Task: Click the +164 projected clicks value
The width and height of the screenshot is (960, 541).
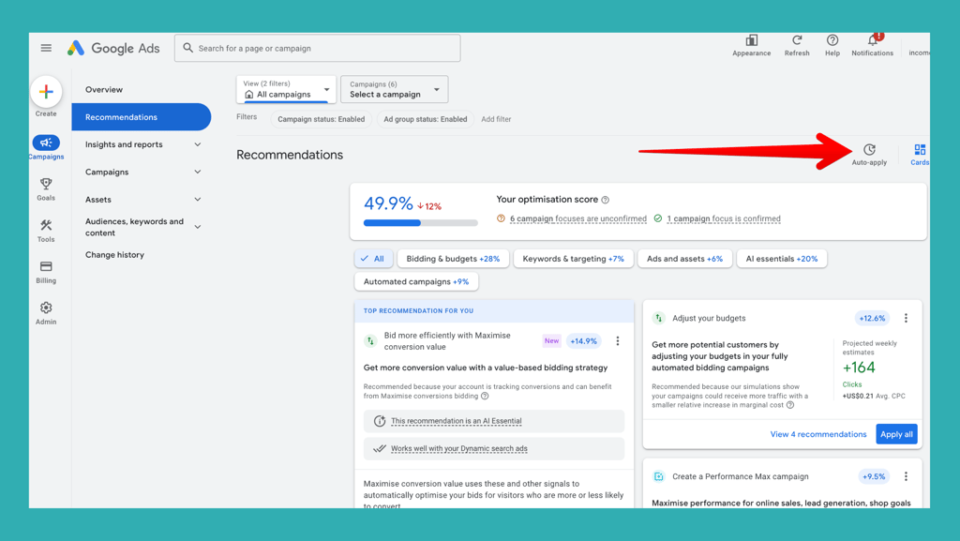Action: pos(859,368)
